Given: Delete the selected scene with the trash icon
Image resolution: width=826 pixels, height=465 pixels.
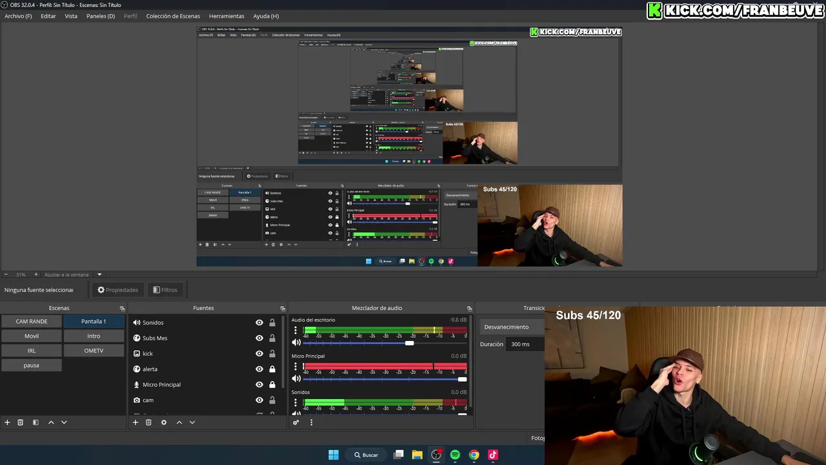Looking at the screenshot, I should tap(21, 422).
